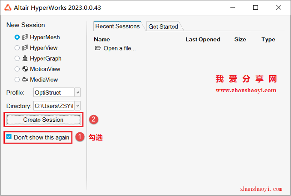291x196 pixels.
Task: Click the HyperGraph chart icon
Action: point(25,59)
